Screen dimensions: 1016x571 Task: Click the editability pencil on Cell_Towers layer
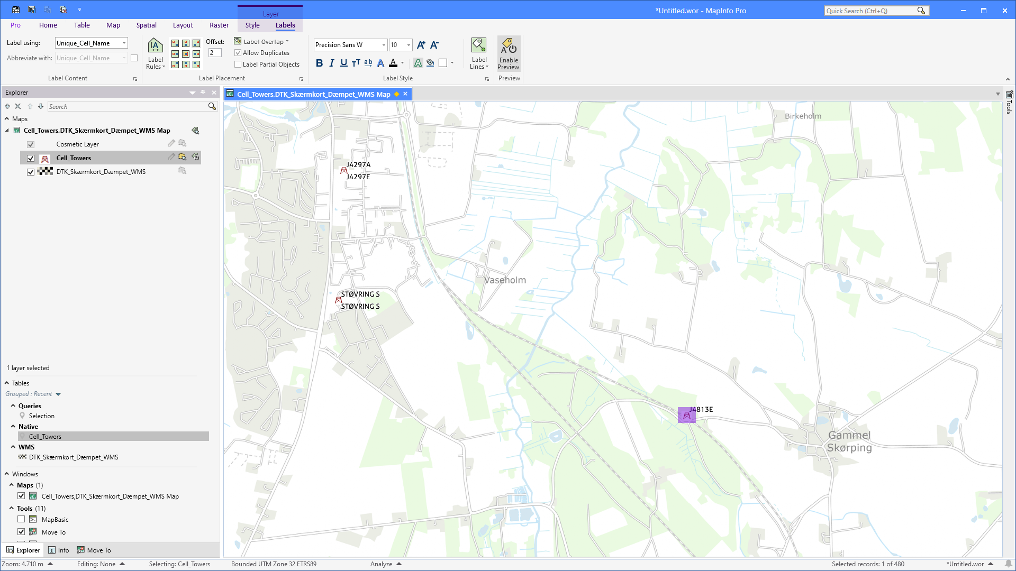[170, 156]
